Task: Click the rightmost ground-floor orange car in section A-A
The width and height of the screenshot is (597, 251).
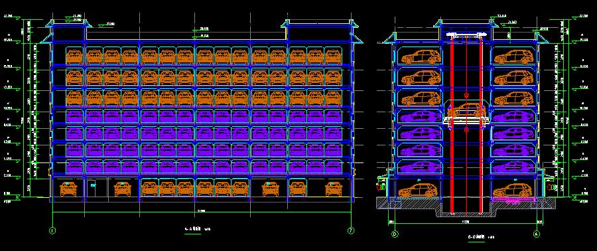Action: coord(334,189)
